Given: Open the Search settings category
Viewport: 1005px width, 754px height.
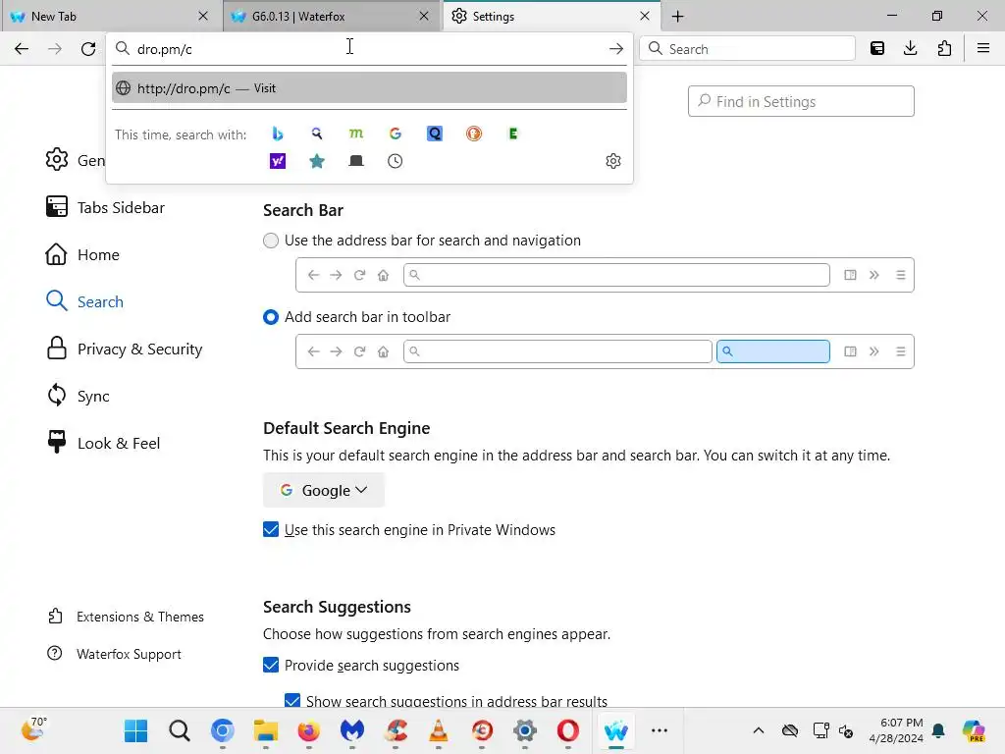Looking at the screenshot, I should point(84,302).
